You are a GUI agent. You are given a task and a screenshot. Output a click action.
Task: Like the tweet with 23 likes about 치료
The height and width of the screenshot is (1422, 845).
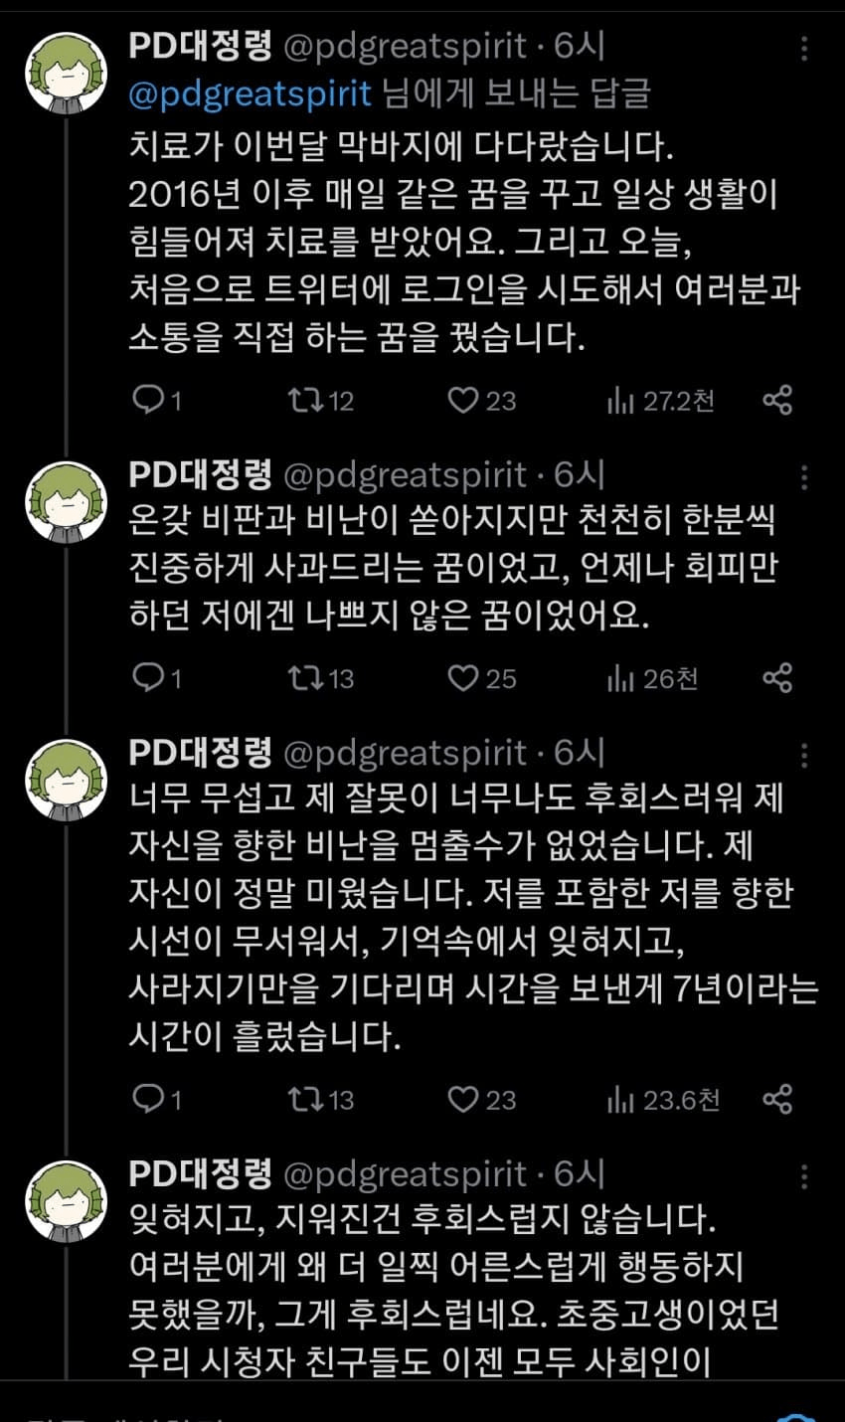click(x=481, y=401)
